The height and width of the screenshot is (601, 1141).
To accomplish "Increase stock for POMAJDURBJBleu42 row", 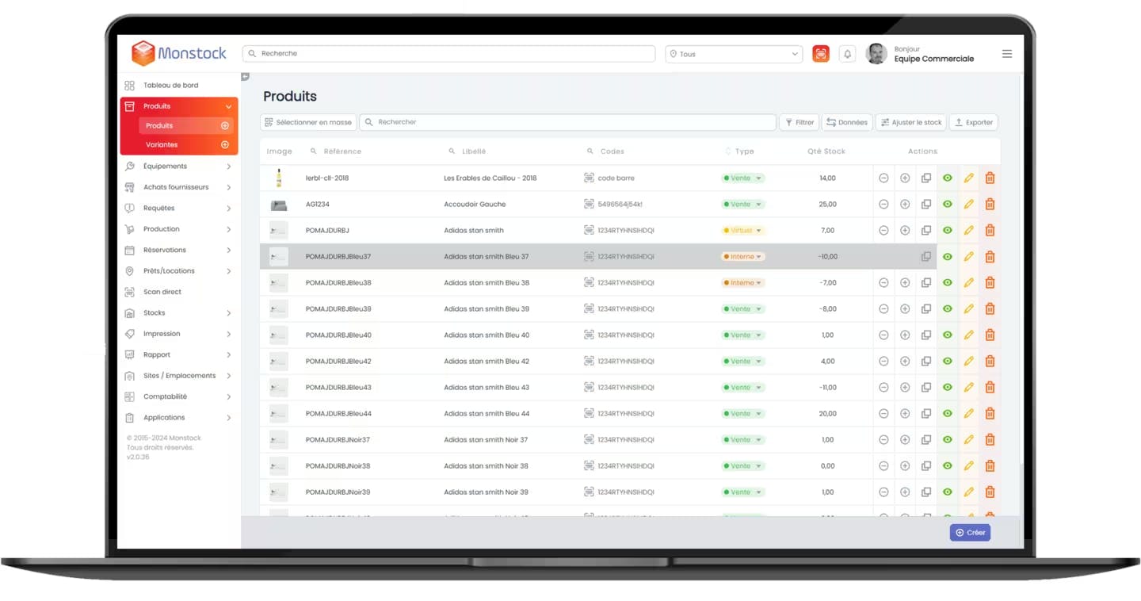I will [x=905, y=362].
